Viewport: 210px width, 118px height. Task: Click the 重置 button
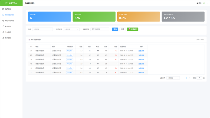point(123,29)
